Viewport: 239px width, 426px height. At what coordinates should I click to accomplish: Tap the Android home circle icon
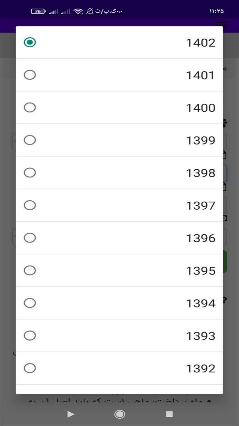pyautogui.click(x=119, y=414)
